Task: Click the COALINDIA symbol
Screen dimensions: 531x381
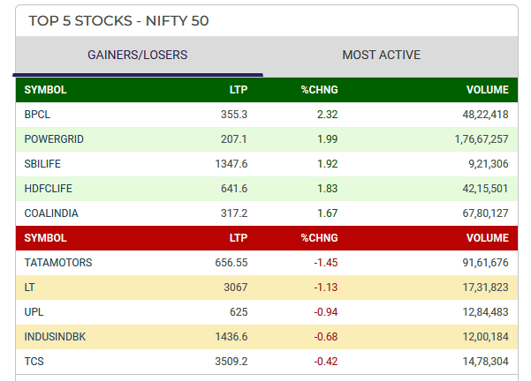Action: pyautogui.click(x=51, y=213)
